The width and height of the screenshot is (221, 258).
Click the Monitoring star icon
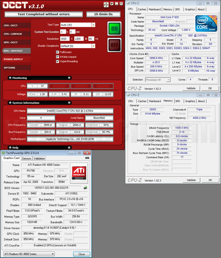click(x=10, y=78)
